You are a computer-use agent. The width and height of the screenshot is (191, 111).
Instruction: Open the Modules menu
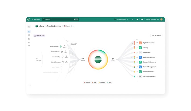click(x=36, y=19)
